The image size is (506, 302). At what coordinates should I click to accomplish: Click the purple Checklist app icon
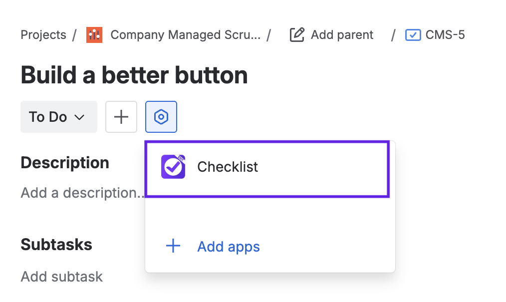173,167
